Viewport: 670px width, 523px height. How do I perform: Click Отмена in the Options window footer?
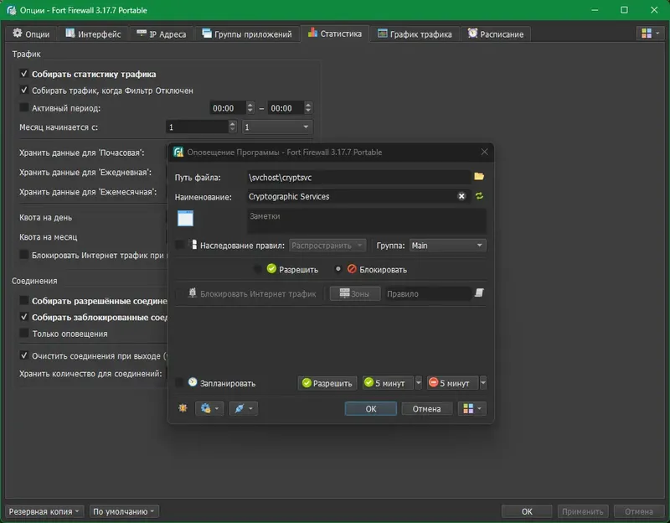[639, 511]
